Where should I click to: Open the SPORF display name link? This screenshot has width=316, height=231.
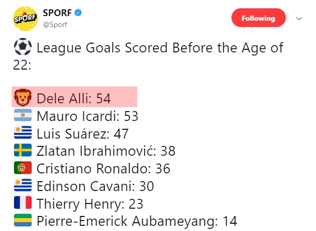(x=57, y=13)
